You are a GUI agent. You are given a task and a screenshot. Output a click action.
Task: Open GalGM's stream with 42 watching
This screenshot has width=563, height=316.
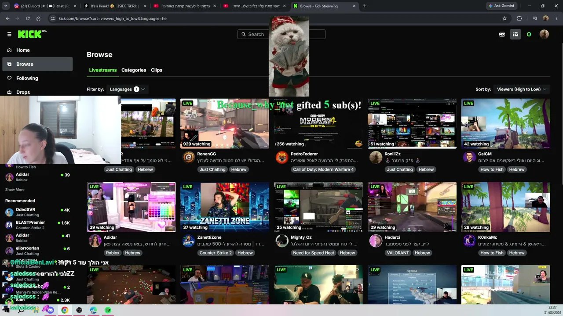click(506, 123)
